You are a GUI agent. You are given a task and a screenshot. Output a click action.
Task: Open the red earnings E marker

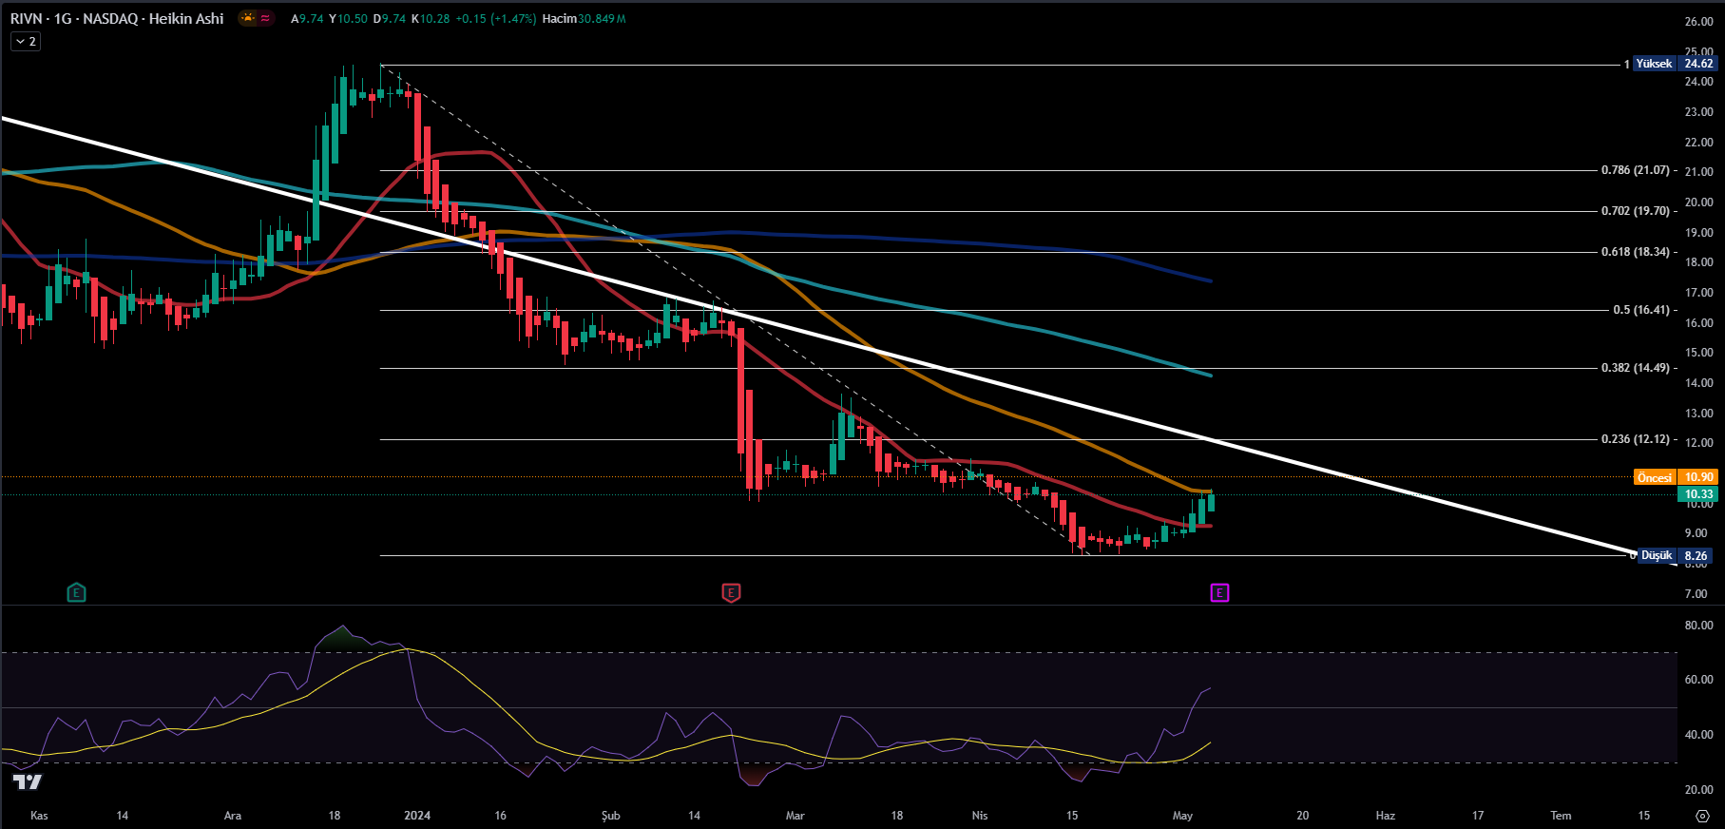[x=731, y=593]
